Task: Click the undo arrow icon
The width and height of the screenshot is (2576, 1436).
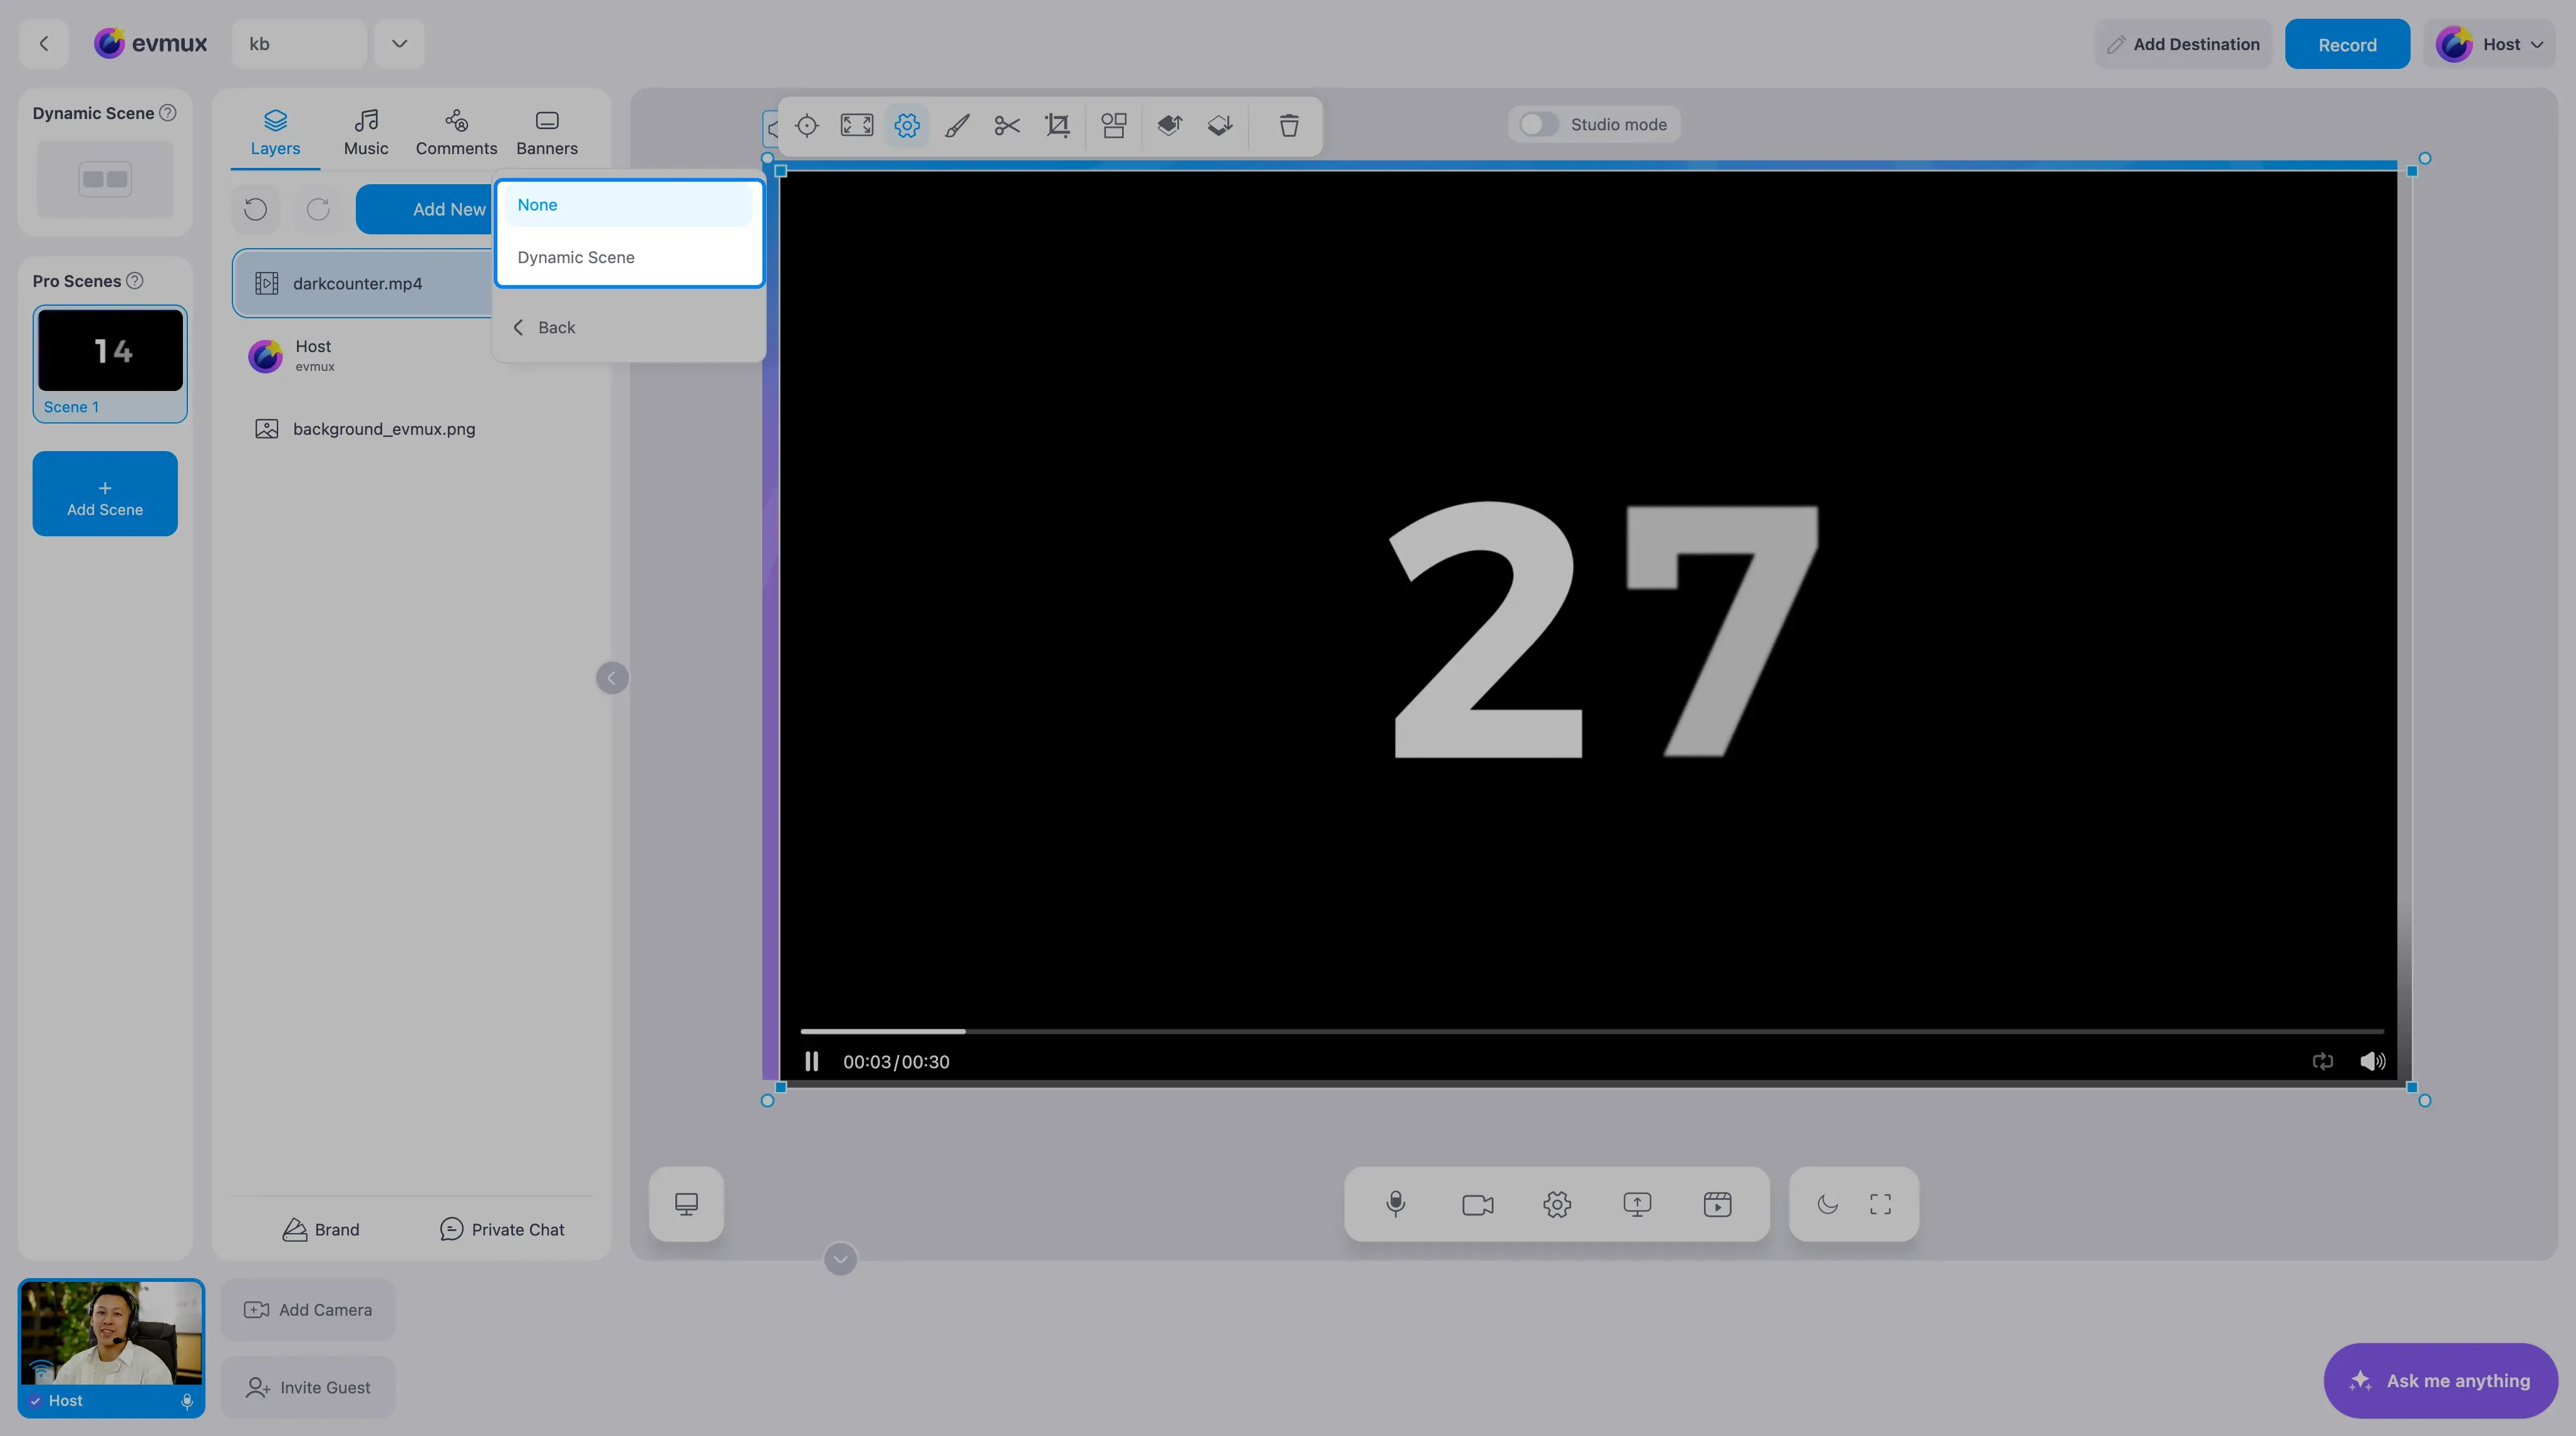Action: (x=255, y=209)
